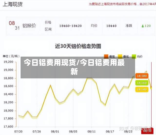Click the 涨跌 label

129,26
